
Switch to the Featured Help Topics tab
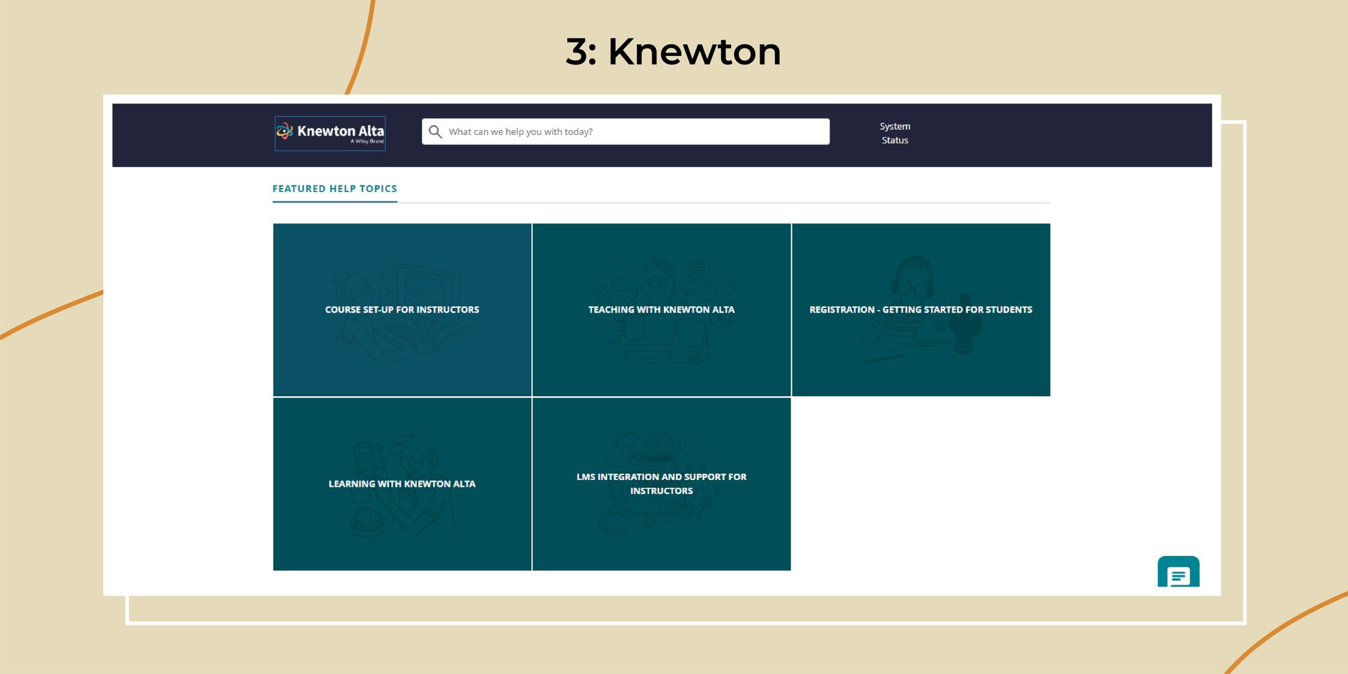[x=334, y=189]
